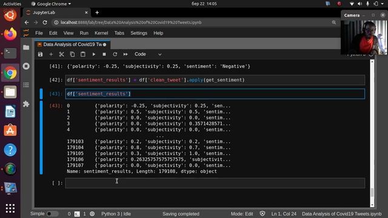
Task: Open Terminal from the dock
Action: 10,53
